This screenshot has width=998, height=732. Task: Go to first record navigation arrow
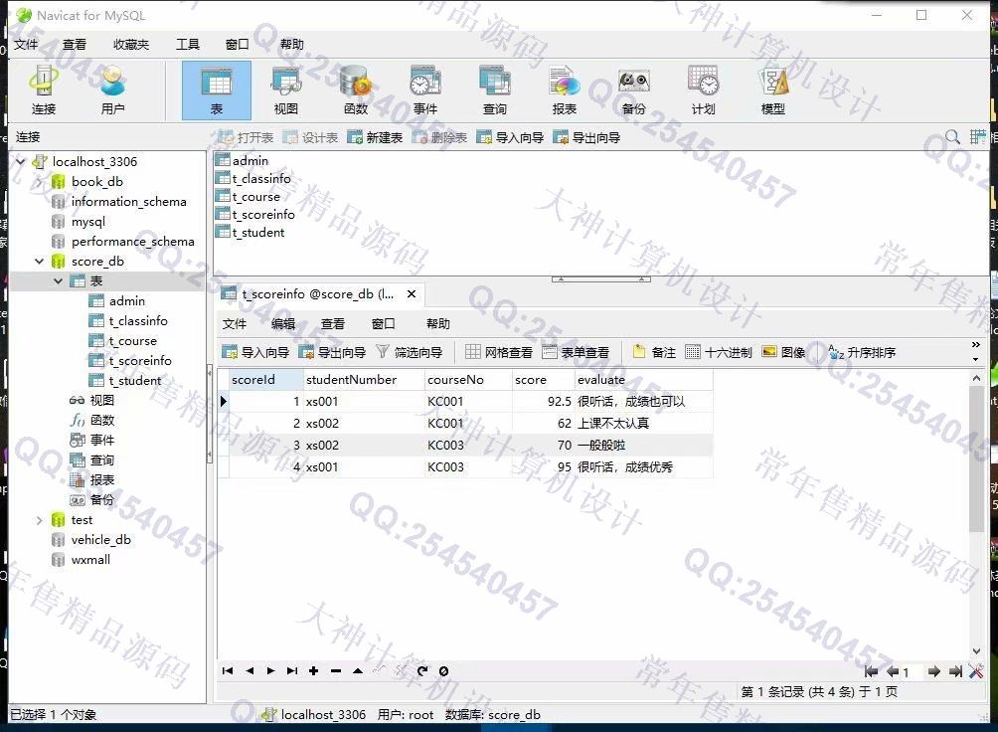pos(228,671)
